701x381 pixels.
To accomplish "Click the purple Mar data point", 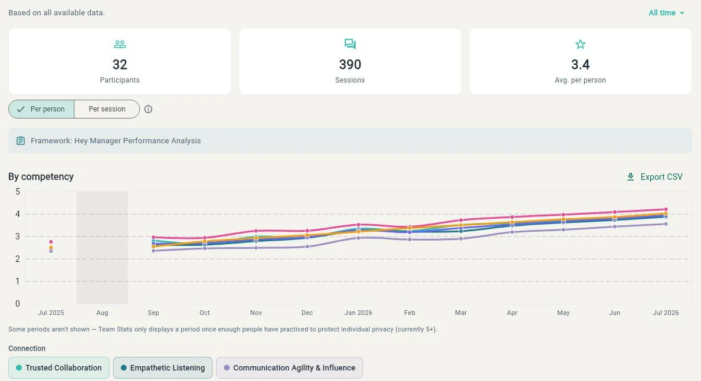I will 461,238.
